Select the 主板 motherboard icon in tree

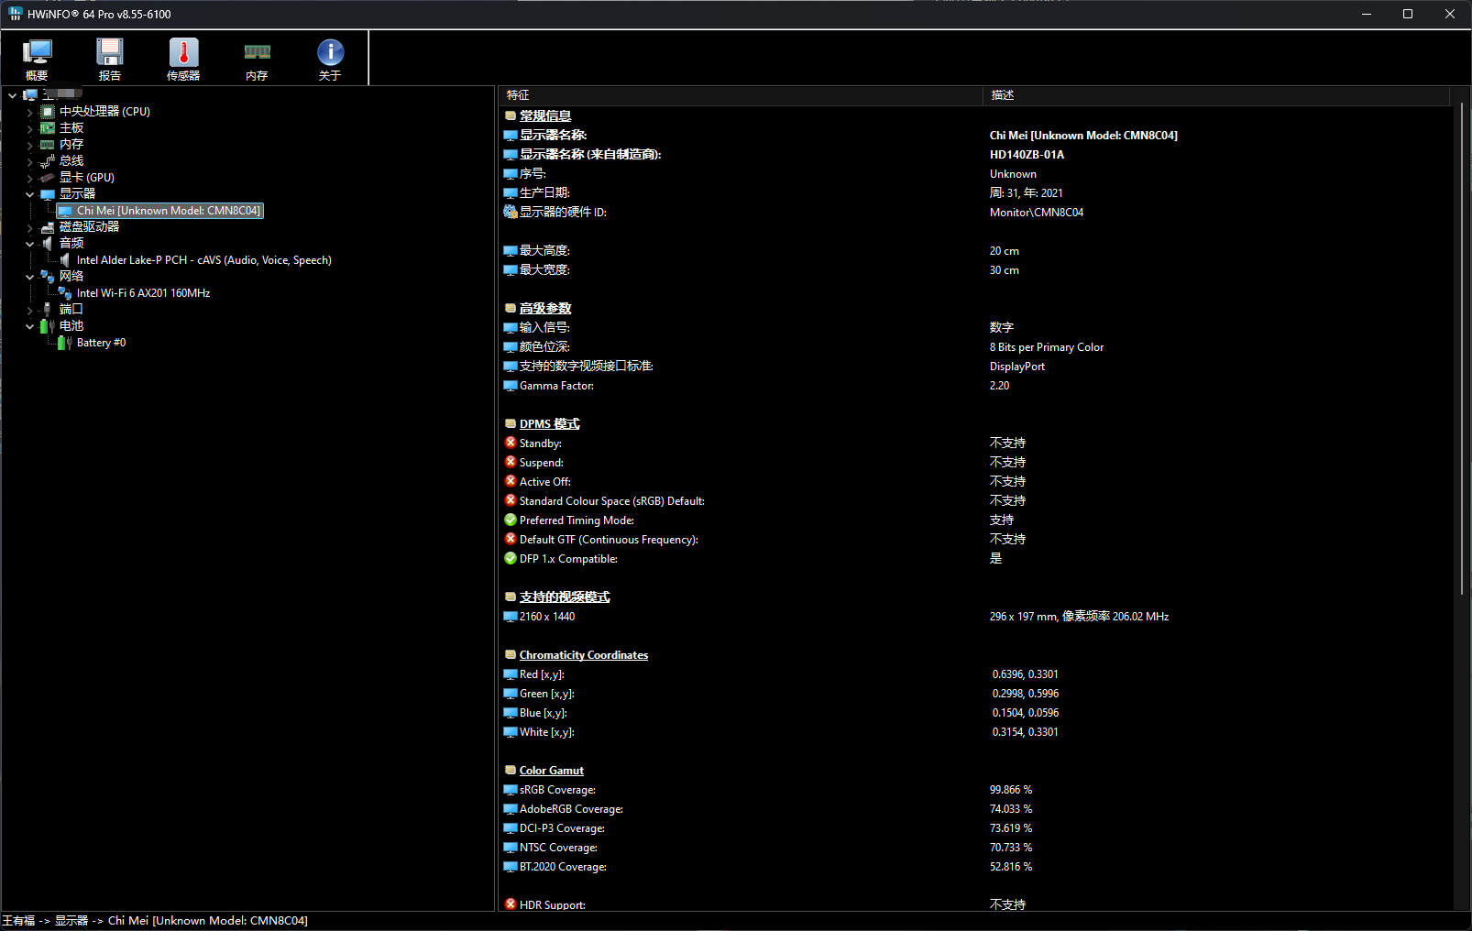(x=48, y=128)
